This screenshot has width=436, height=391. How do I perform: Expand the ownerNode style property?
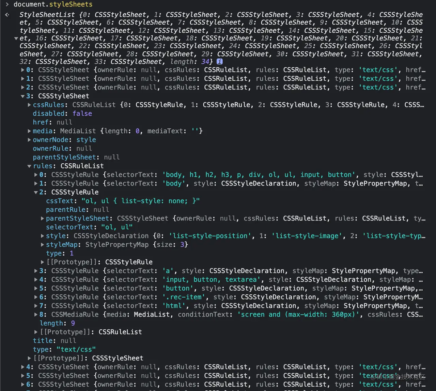[29, 140]
